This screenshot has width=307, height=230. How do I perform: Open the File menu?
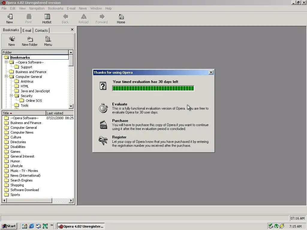pos(4,8)
